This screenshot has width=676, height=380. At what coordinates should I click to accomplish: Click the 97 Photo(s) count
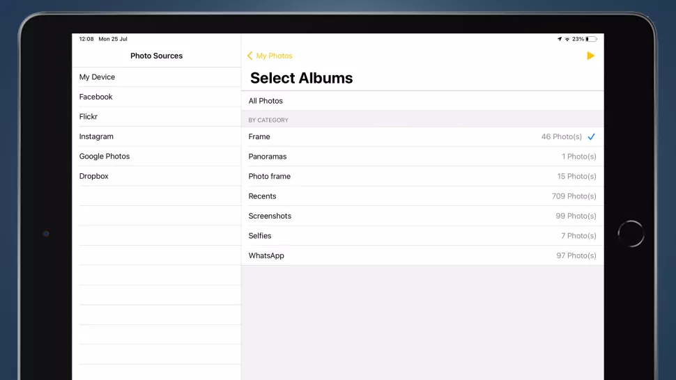[x=576, y=255]
